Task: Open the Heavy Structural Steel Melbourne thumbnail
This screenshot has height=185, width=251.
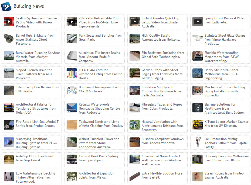Action: [x=198, y=73]
